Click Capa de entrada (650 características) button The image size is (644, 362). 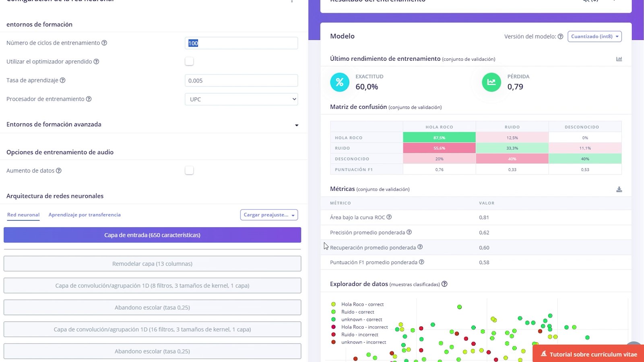click(x=152, y=235)
